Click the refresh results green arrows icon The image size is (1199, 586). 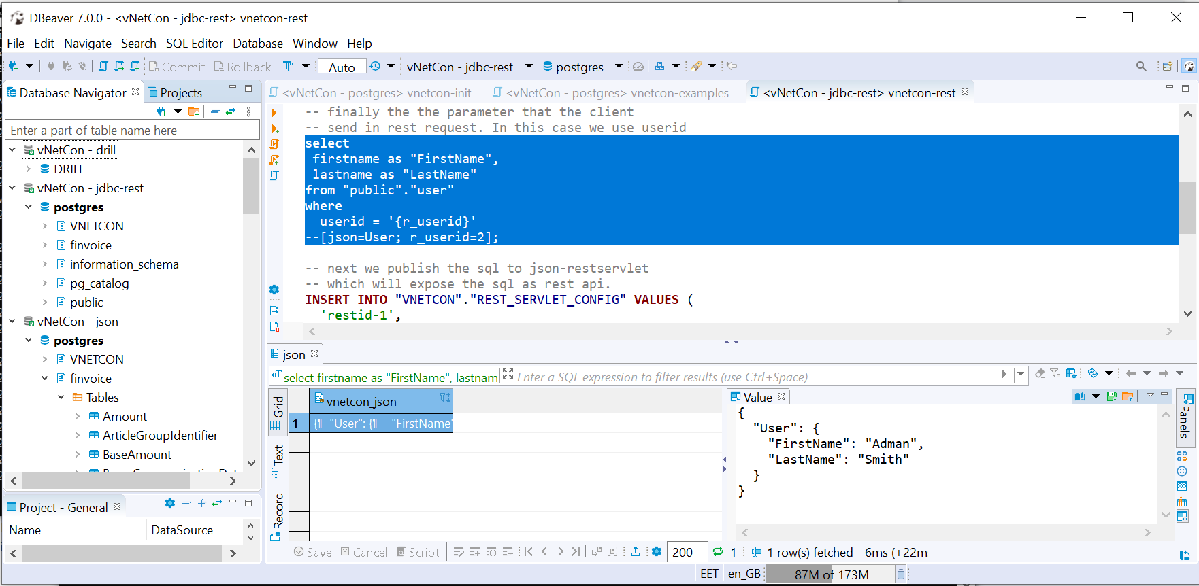[718, 552]
